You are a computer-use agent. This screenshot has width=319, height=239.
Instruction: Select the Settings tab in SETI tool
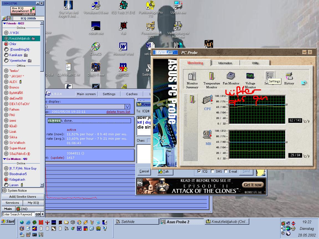tap(109, 94)
